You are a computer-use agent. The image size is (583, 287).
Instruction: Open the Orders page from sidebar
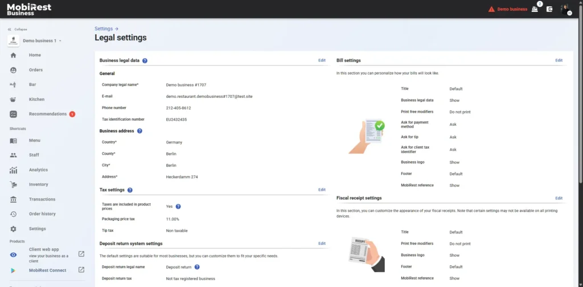click(35, 70)
